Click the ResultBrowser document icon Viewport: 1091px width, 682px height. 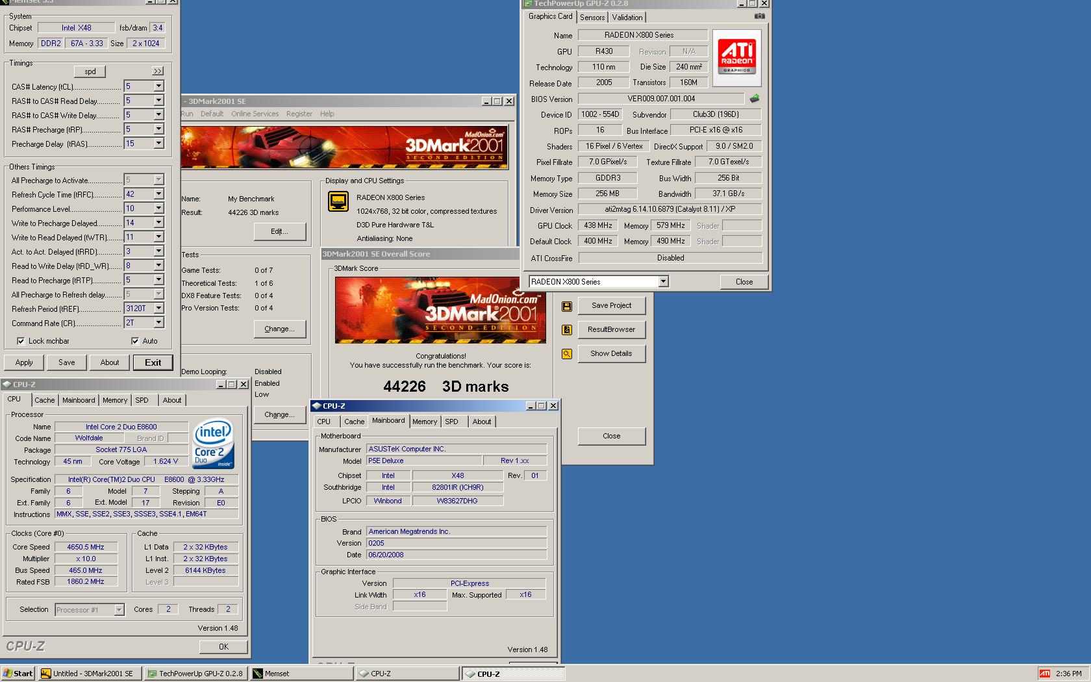coord(567,330)
